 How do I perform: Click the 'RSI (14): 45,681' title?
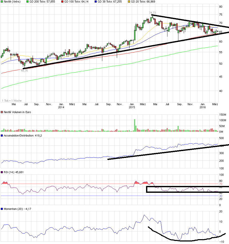(14, 172)
